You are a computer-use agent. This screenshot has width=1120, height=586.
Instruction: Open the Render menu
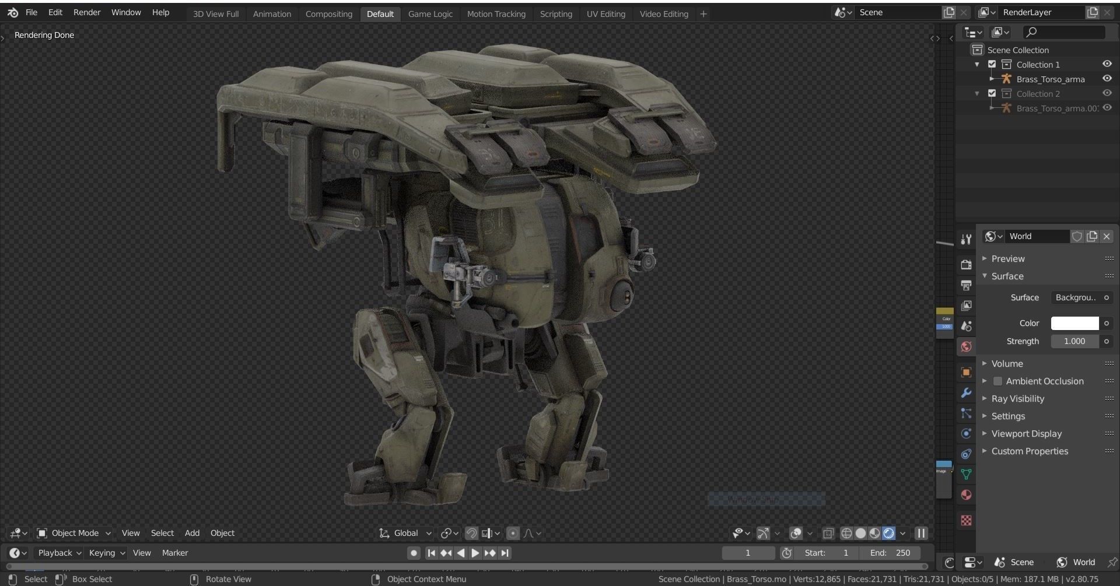(x=87, y=12)
